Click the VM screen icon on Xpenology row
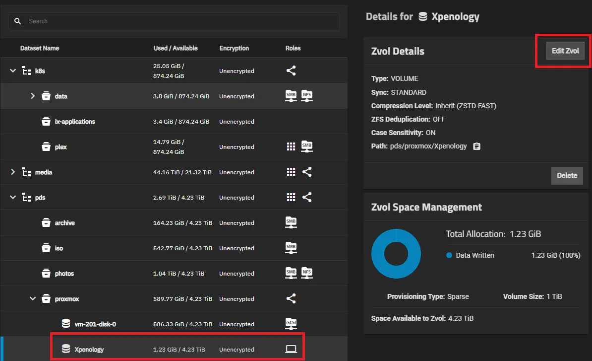 point(291,349)
